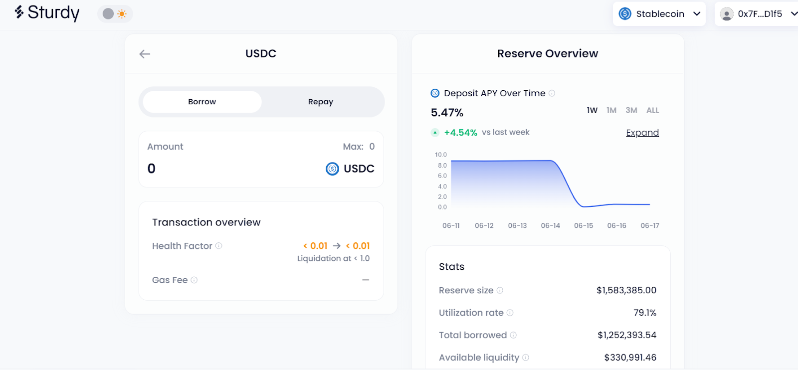The width and height of the screenshot is (798, 370).
Task: Click the 5.47% APY value
Action: (x=447, y=113)
